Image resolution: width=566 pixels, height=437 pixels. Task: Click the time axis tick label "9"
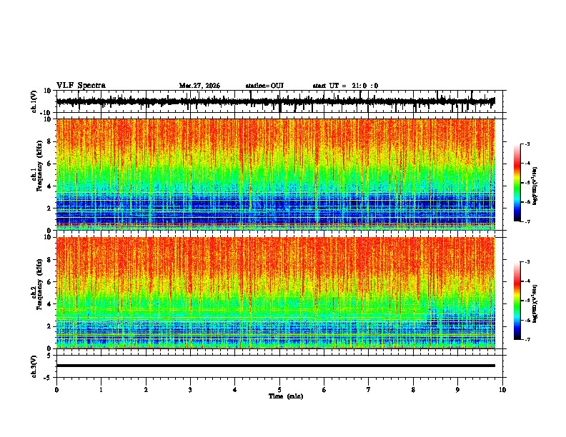tap(457, 390)
